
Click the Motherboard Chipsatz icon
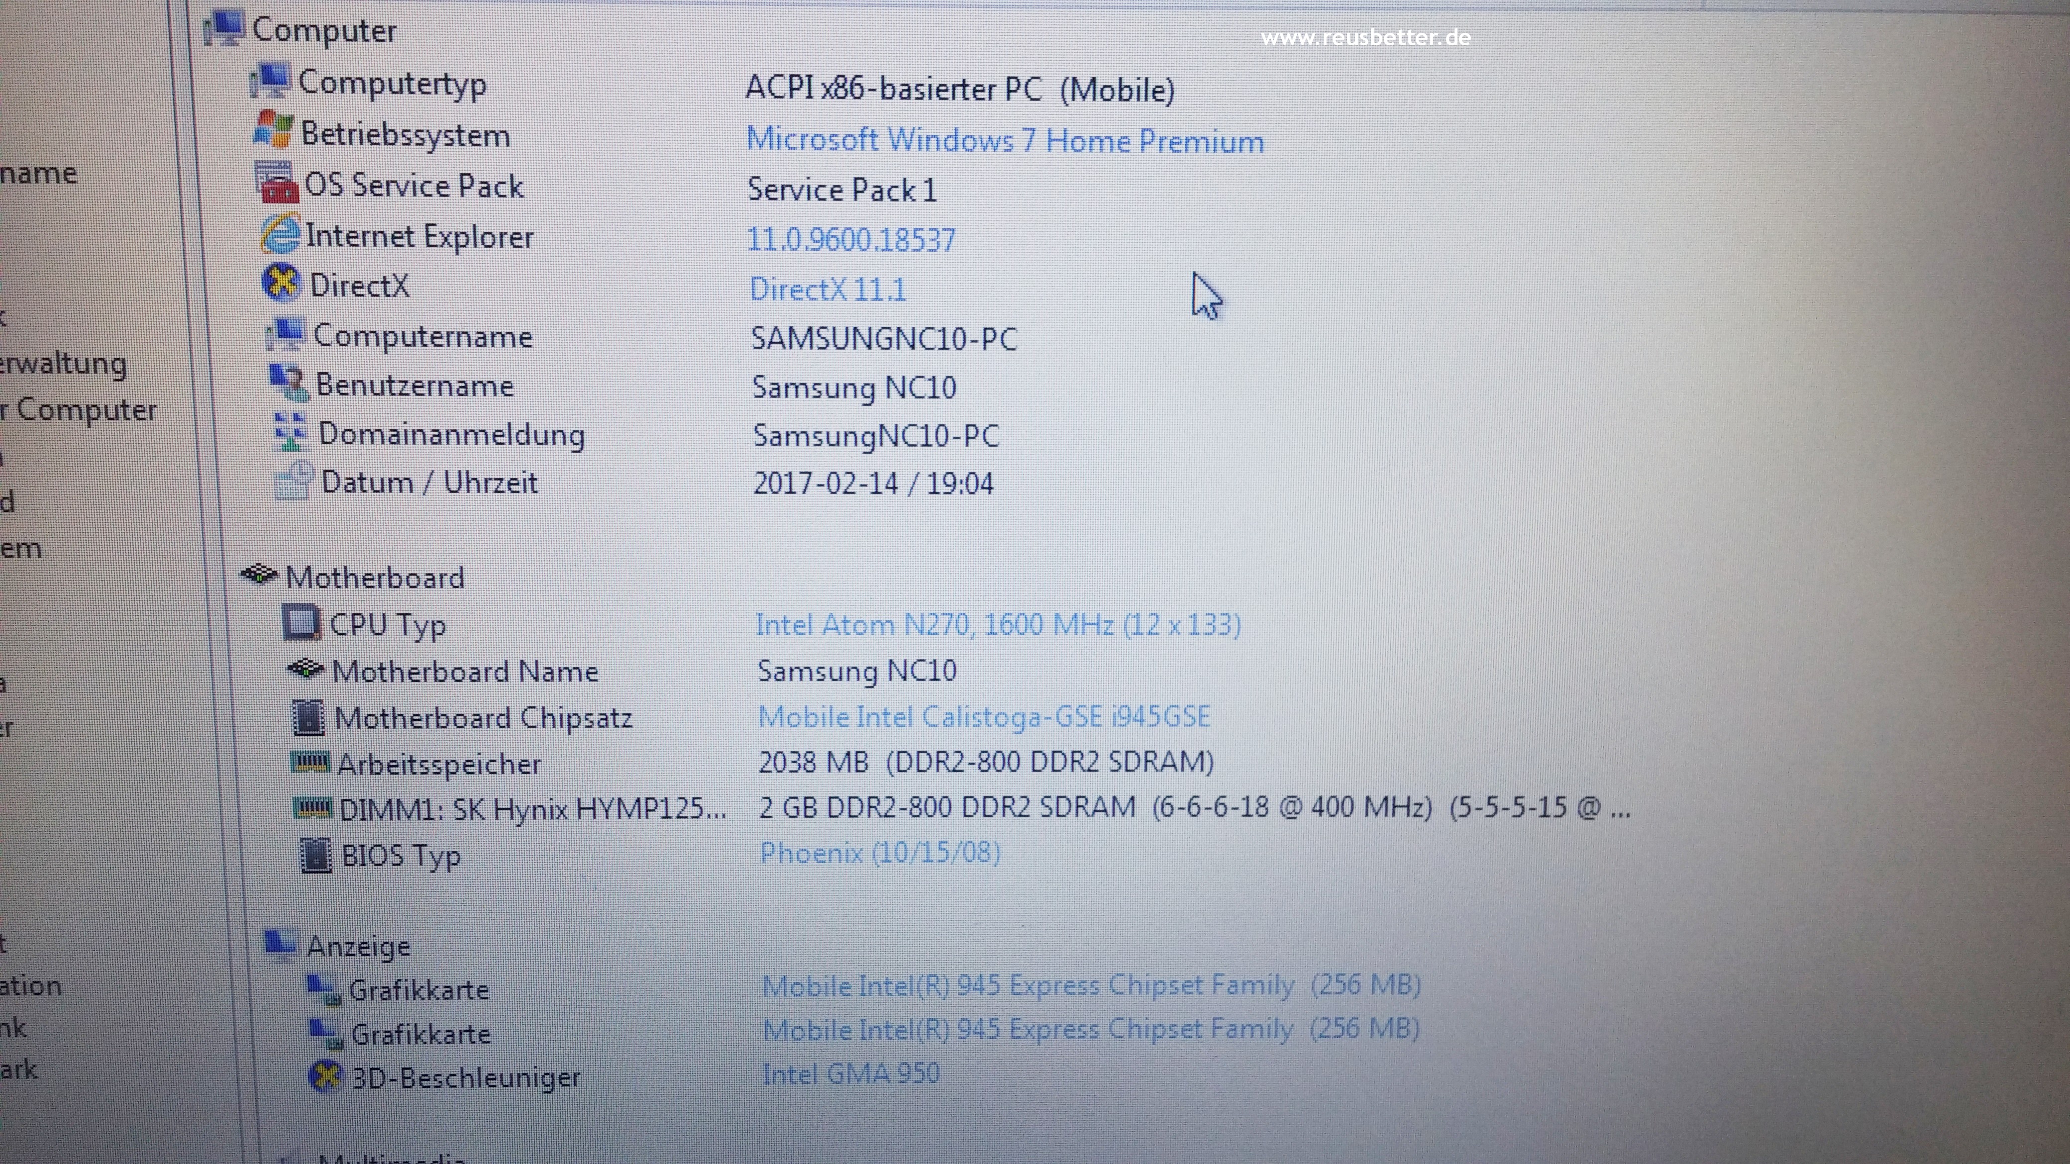tap(309, 717)
